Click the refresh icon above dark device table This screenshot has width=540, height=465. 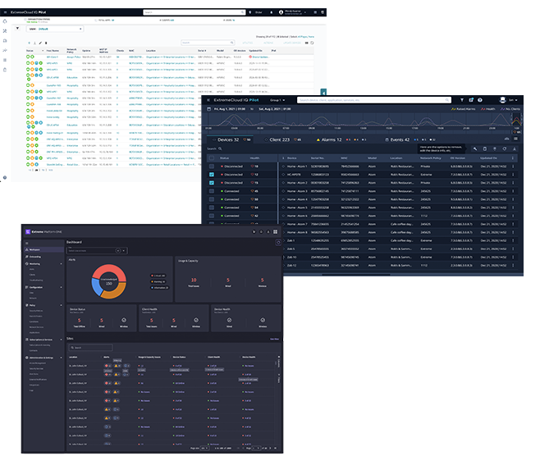coord(505,148)
